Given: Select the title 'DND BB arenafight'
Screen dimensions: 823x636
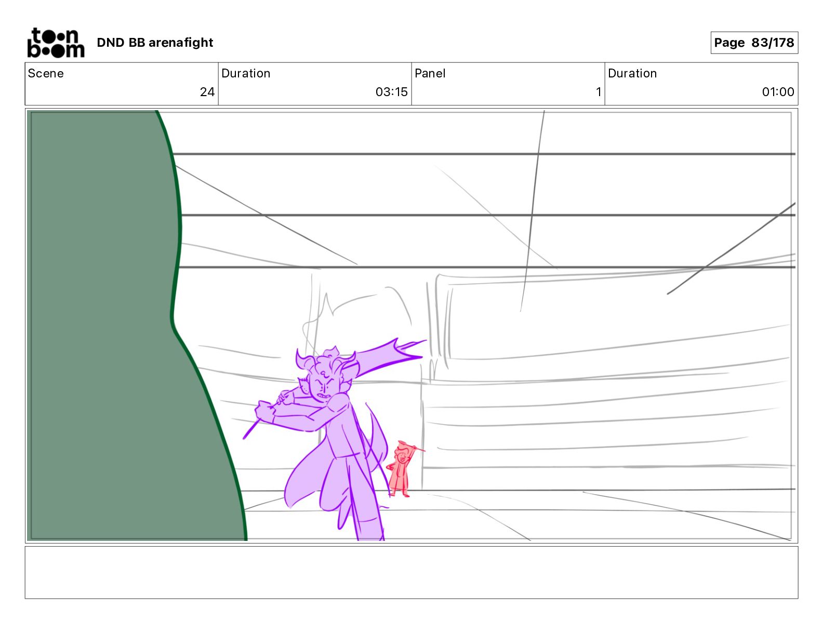Looking at the screenshot, I should coord(155,43).
